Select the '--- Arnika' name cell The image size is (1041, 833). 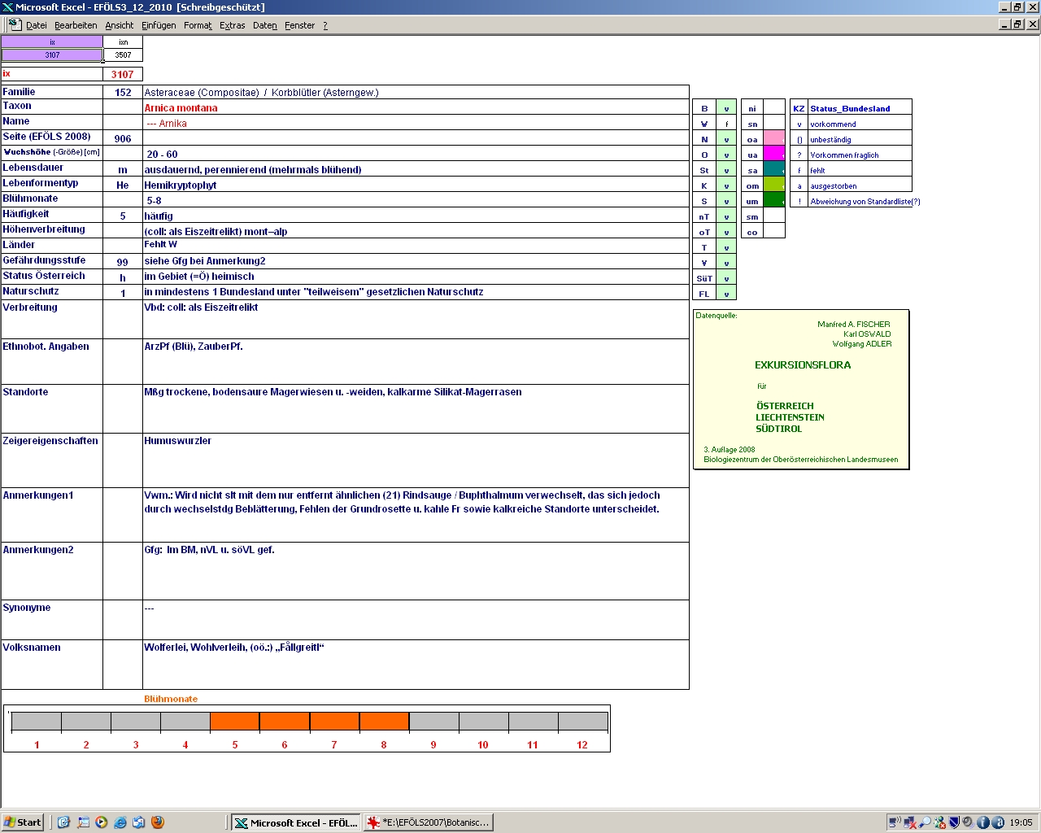pyautogui.click(x=416, y=123)
